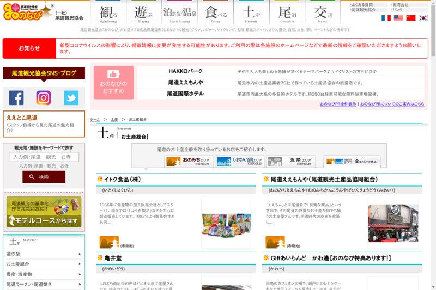
Task: Expand 尾道ラーメン・尾道焼き sidebar category
Action: [x=44, y=284]
